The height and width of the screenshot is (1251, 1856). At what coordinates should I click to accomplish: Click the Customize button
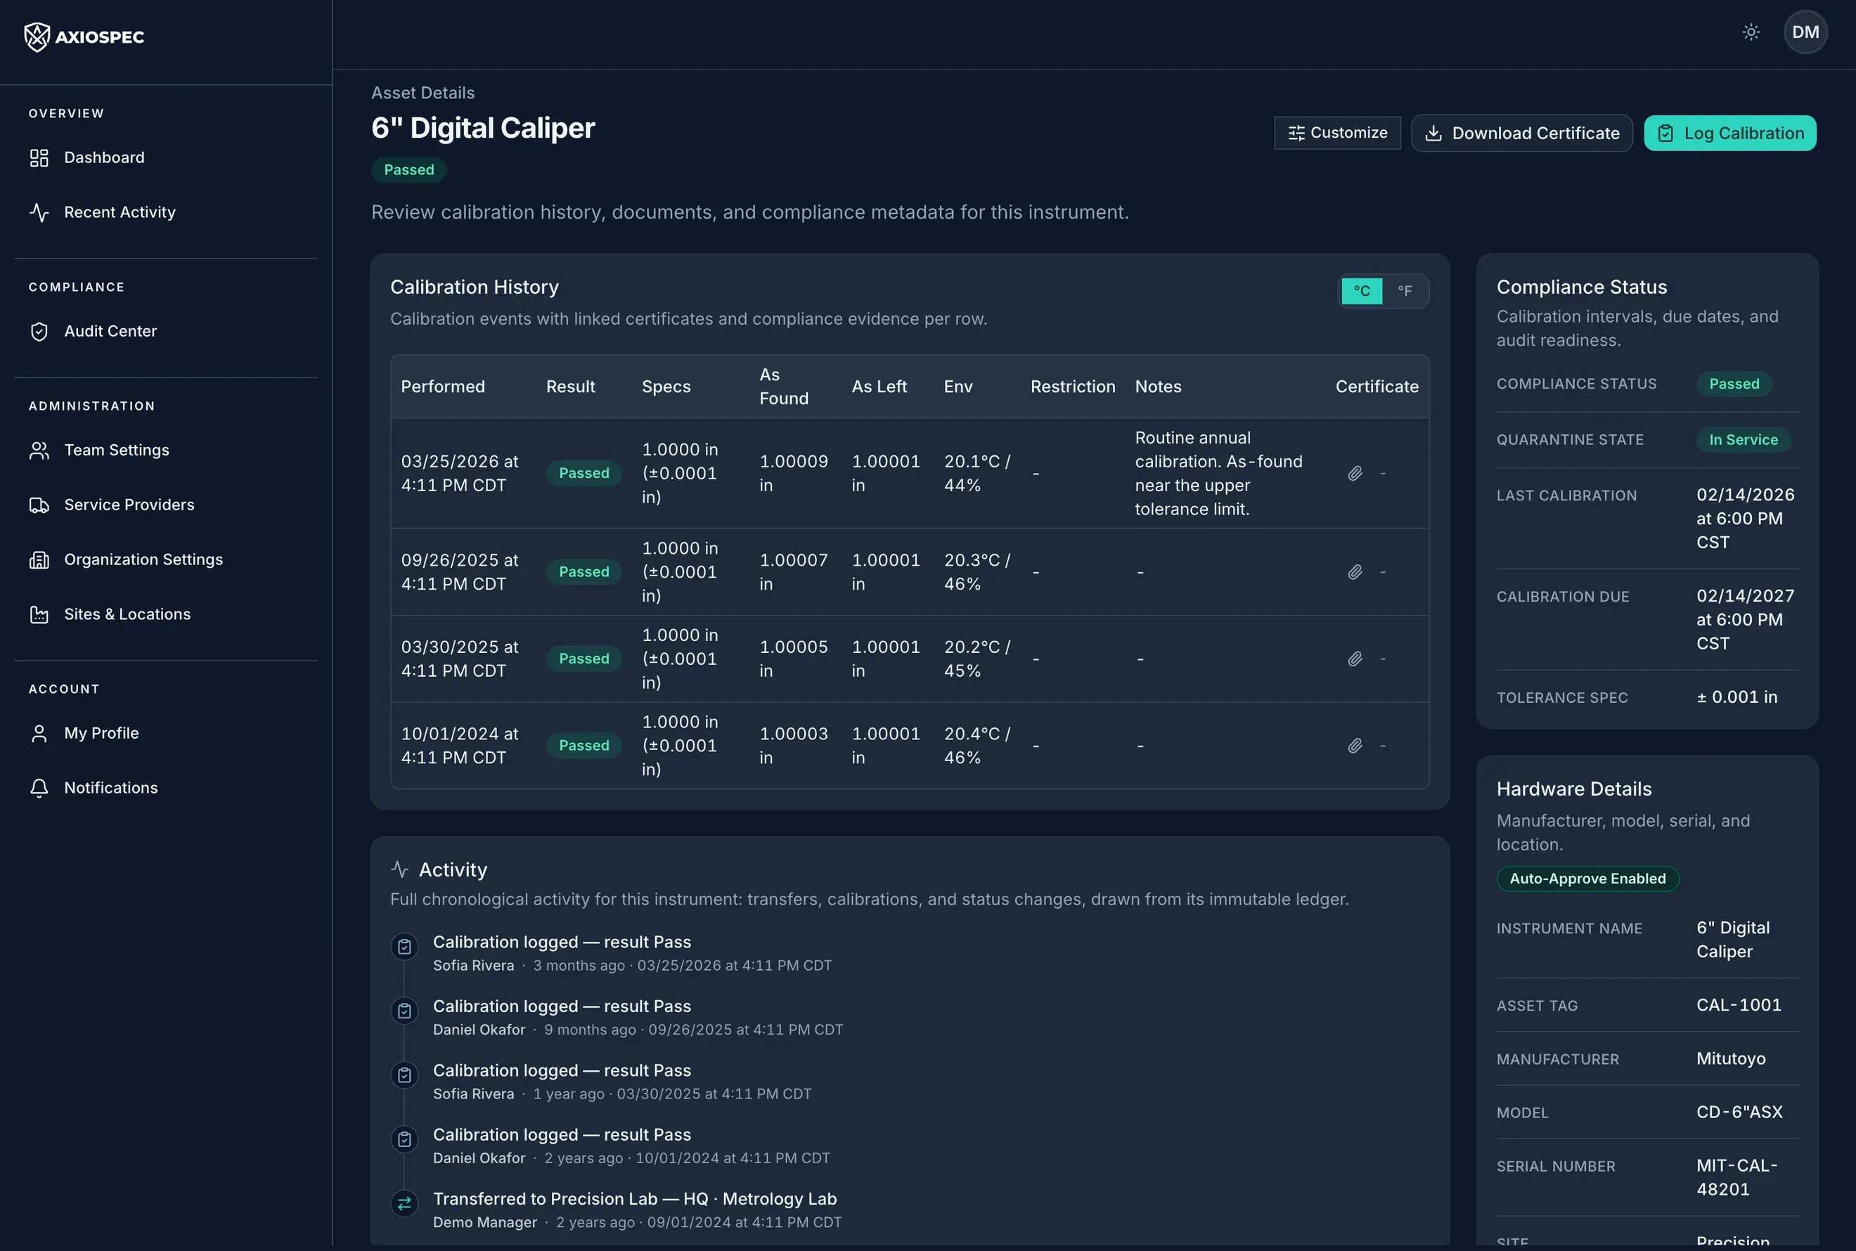1337,134
